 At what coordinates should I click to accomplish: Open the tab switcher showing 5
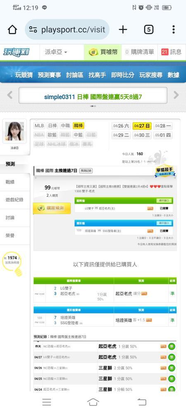pos(148,29)
